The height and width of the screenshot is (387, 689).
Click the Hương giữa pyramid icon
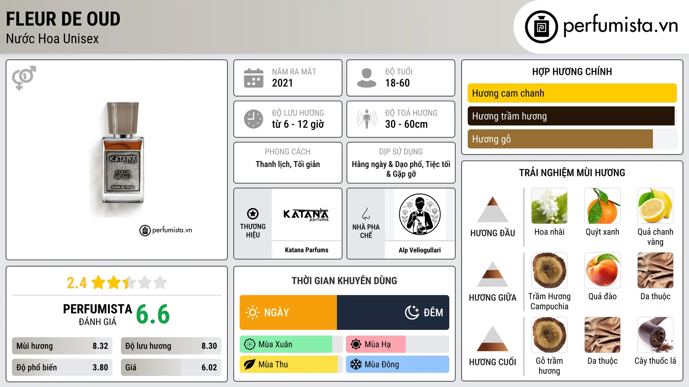point(493,274)
